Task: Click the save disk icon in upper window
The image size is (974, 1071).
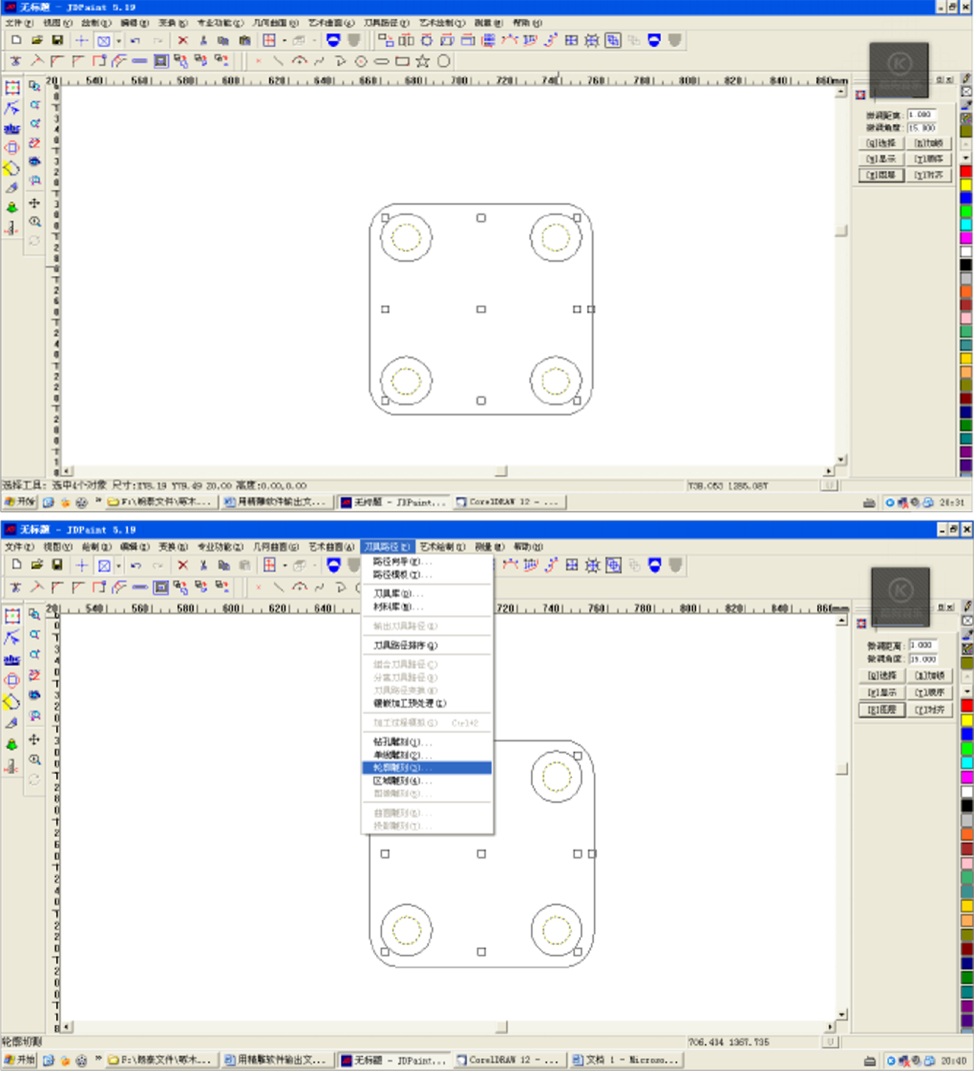Action: (x=57, y=41)
